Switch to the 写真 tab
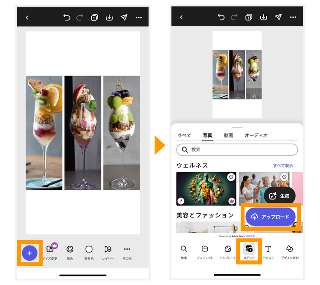 coord(207,135)
